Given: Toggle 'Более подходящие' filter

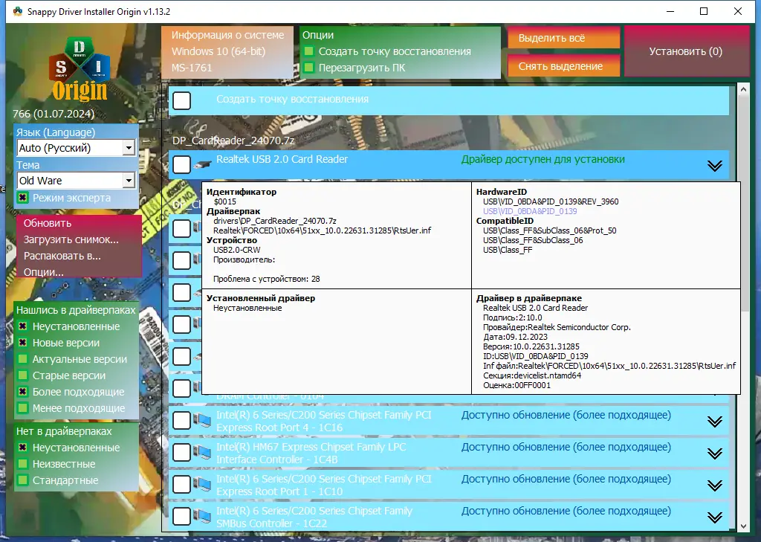Looking at the screenshot, I should (22, 392).
